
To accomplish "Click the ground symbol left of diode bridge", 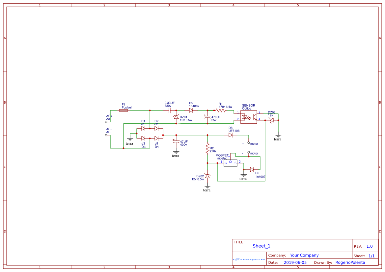I will click(130, 139).
